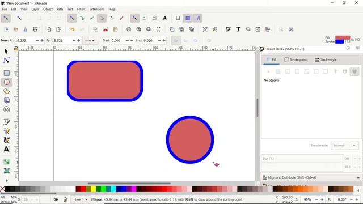Select the Spiral tool
Viewport: 363px width, 204px height.
(6, 109)
